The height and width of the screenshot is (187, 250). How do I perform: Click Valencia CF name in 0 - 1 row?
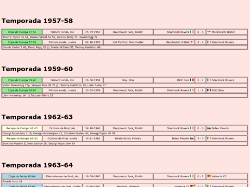coord(219,176)
